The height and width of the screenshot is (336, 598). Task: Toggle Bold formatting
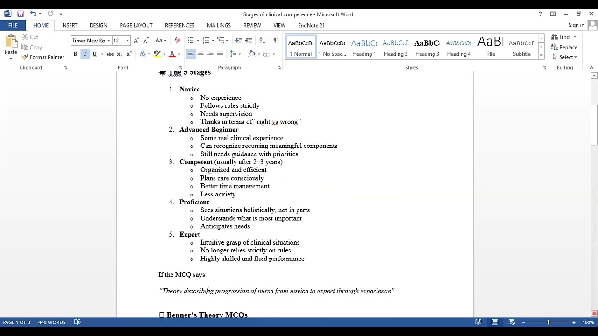[x=75, y=54]
